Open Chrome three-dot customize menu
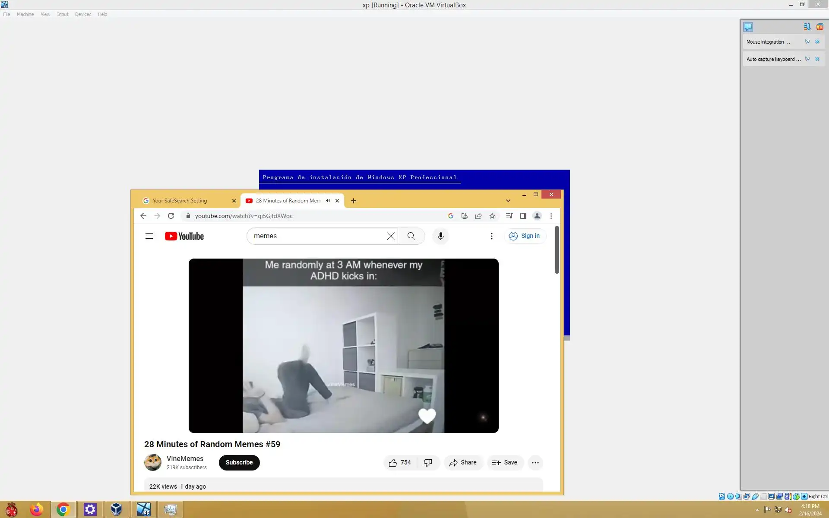Image resolution: width=829 pixels, height=518 pixels. pos(551,216)
